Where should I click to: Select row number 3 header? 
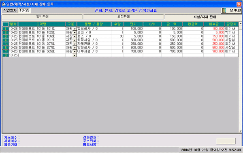[x=6, y=36]
